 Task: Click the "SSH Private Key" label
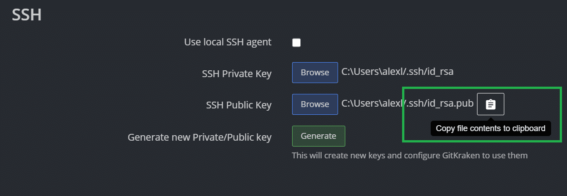237,74
